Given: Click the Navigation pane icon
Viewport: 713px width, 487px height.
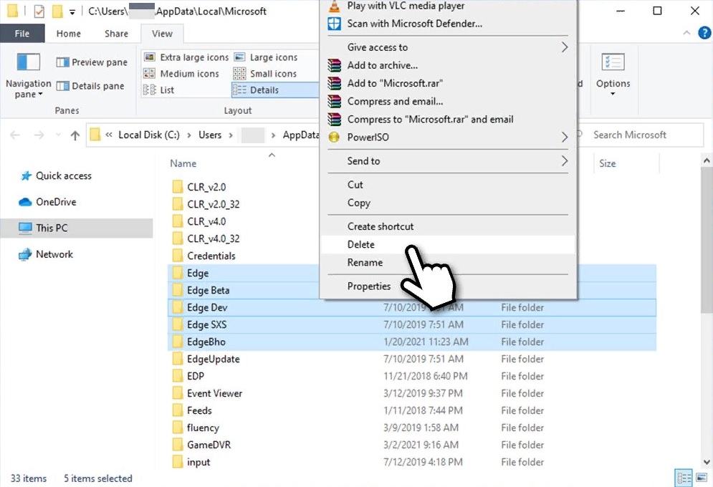Looking at the screenshot, I should pyautogui.click(x=28, y=62).
